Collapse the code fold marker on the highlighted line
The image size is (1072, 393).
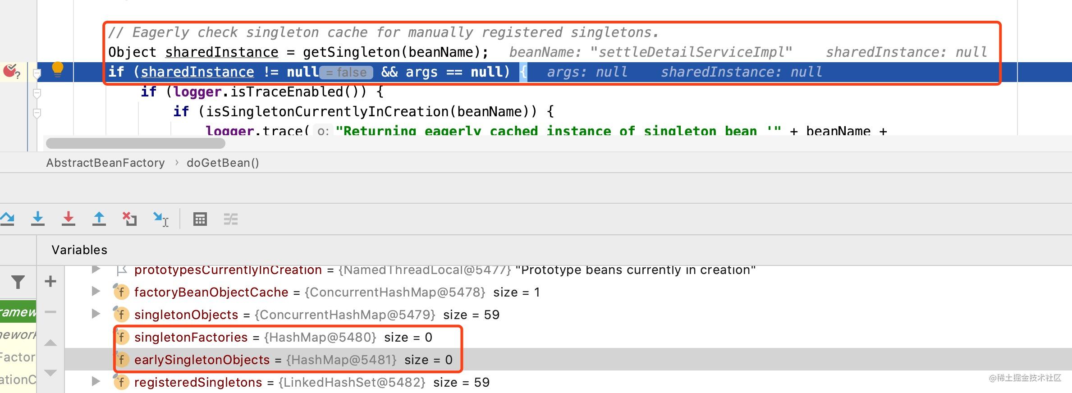point(37,73)
